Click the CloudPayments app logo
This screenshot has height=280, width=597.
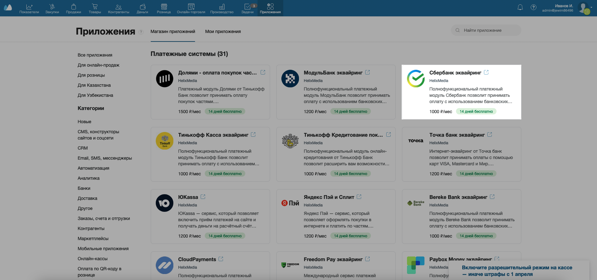[165, 265]
